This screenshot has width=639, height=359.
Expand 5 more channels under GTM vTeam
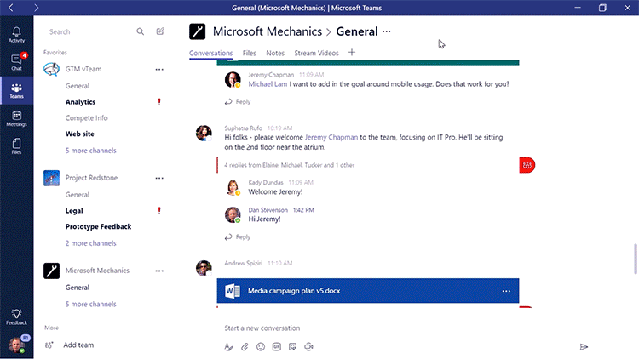[x=91, y=150]
